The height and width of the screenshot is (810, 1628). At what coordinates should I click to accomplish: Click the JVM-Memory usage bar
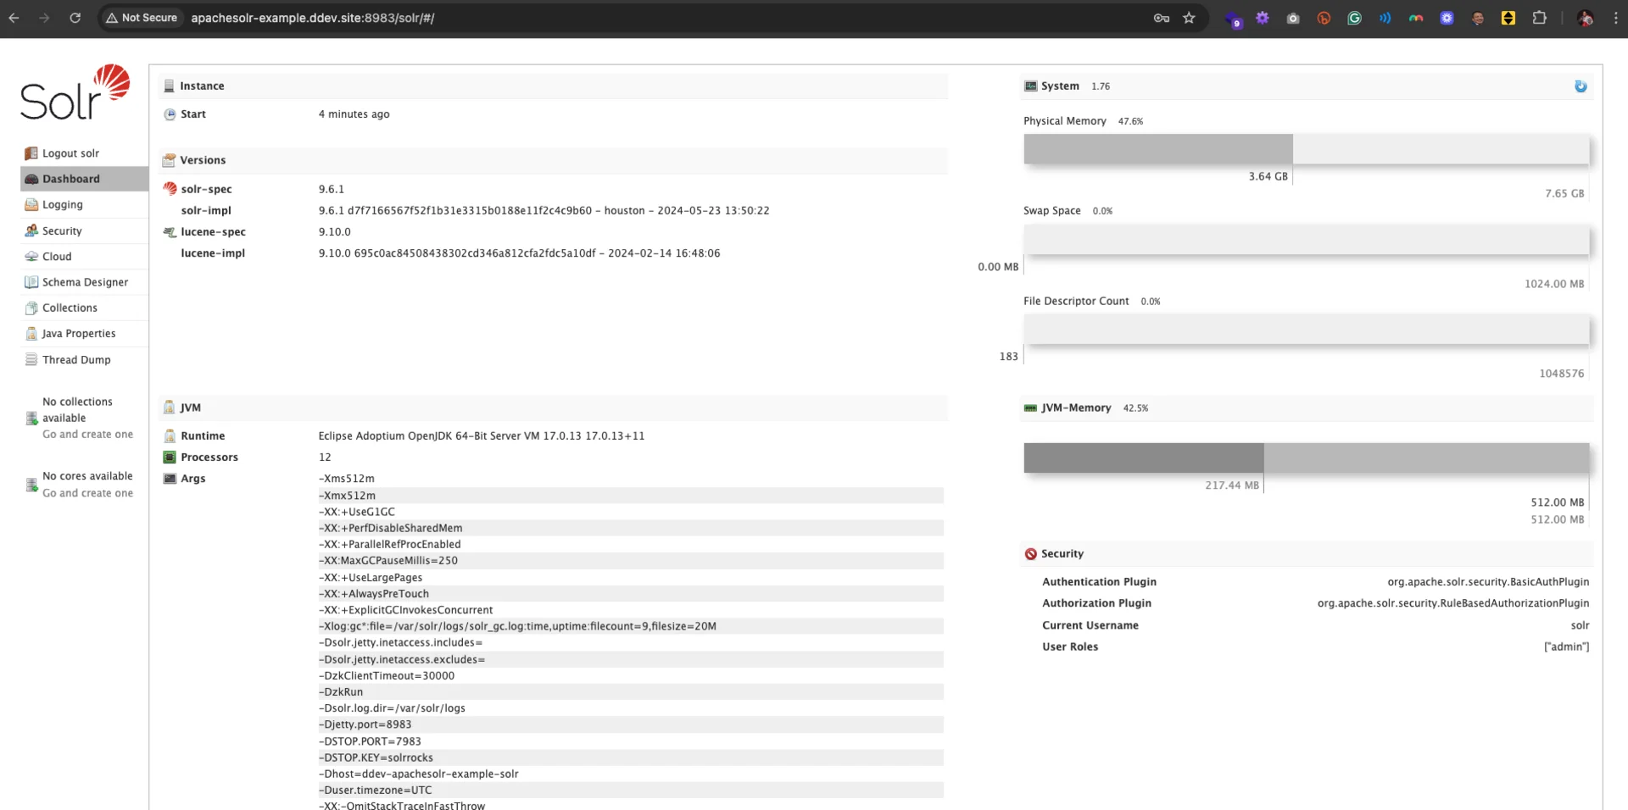1306,458
